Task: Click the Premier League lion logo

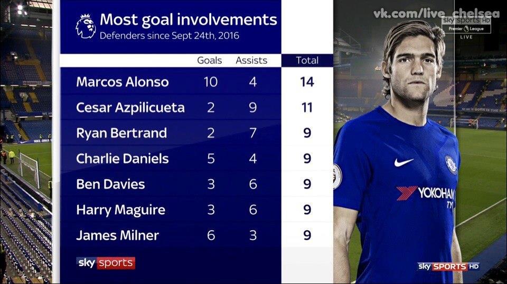Action: tap(86, 26)
